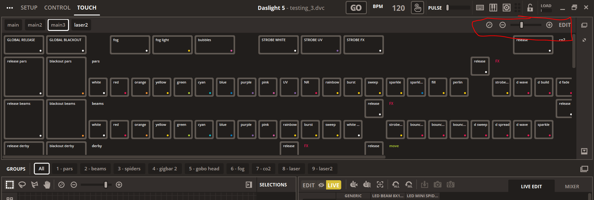Collapse the SELECTIONS panel arrow
Image resolution: width=594 pixels, height=200 pixels.
(x=249, y=185)
